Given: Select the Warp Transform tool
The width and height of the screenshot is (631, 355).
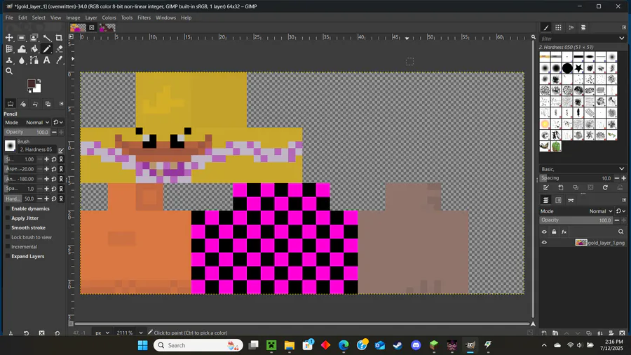Looking at the screenshot, I should click(22, 48).
